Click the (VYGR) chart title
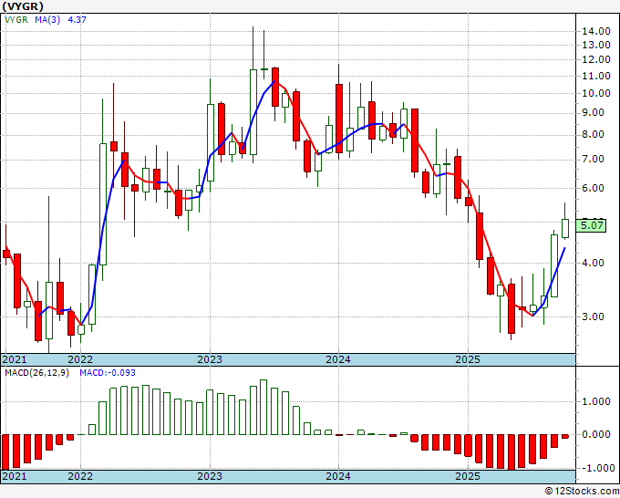Screen dimensions: 620x498 tap(23, 6)
